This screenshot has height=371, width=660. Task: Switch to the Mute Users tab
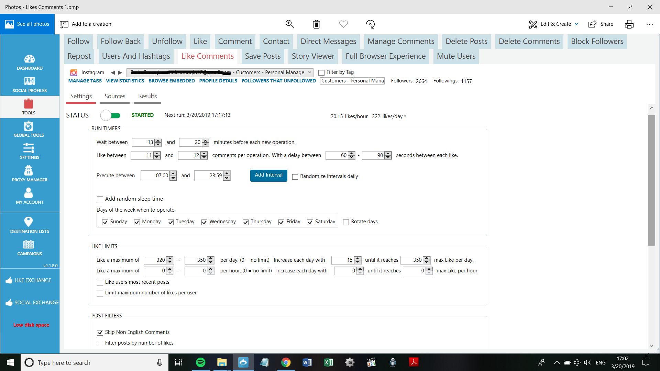pyautogui.click(x=456, y=56)
